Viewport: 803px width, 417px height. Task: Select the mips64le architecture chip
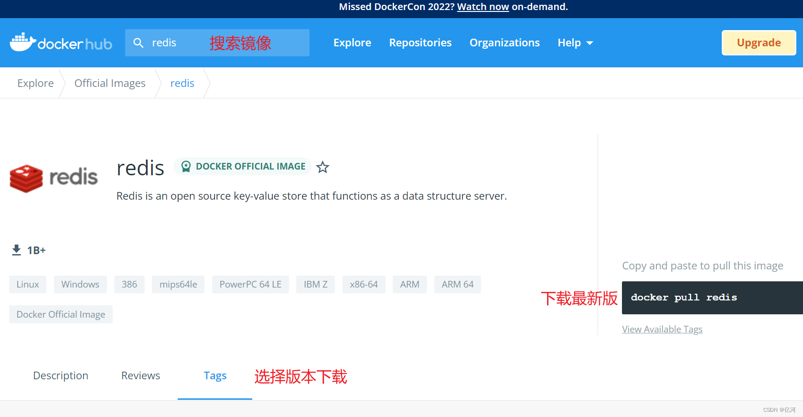click(178, 284)
